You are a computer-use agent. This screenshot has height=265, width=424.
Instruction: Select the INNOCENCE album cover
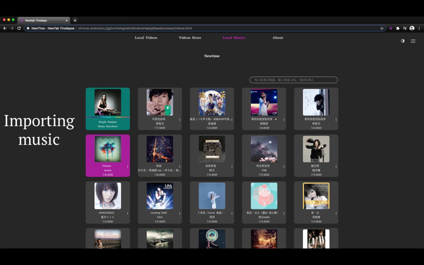108,196
